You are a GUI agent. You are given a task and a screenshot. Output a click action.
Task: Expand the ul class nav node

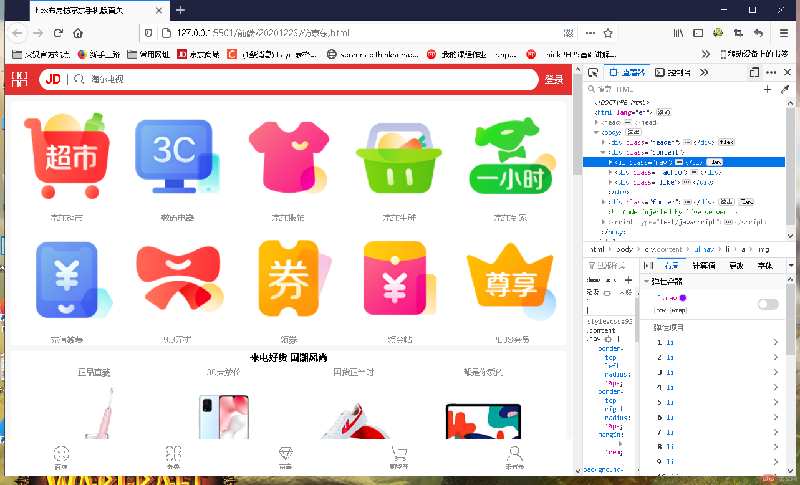pyautogui.click(x=610, y=162)
